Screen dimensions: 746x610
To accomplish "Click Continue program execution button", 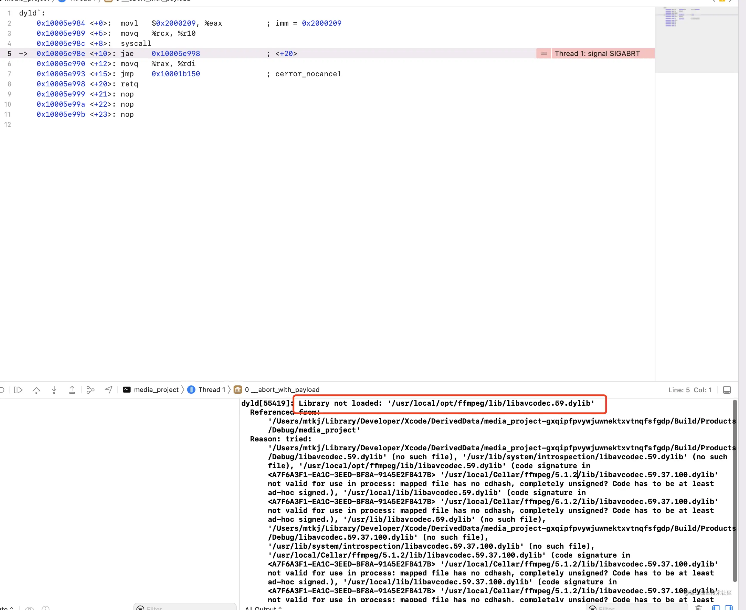I will tap(18, 390).
